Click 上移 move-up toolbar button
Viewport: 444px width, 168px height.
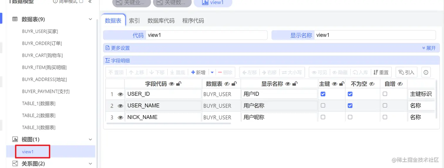pos(137,72)
